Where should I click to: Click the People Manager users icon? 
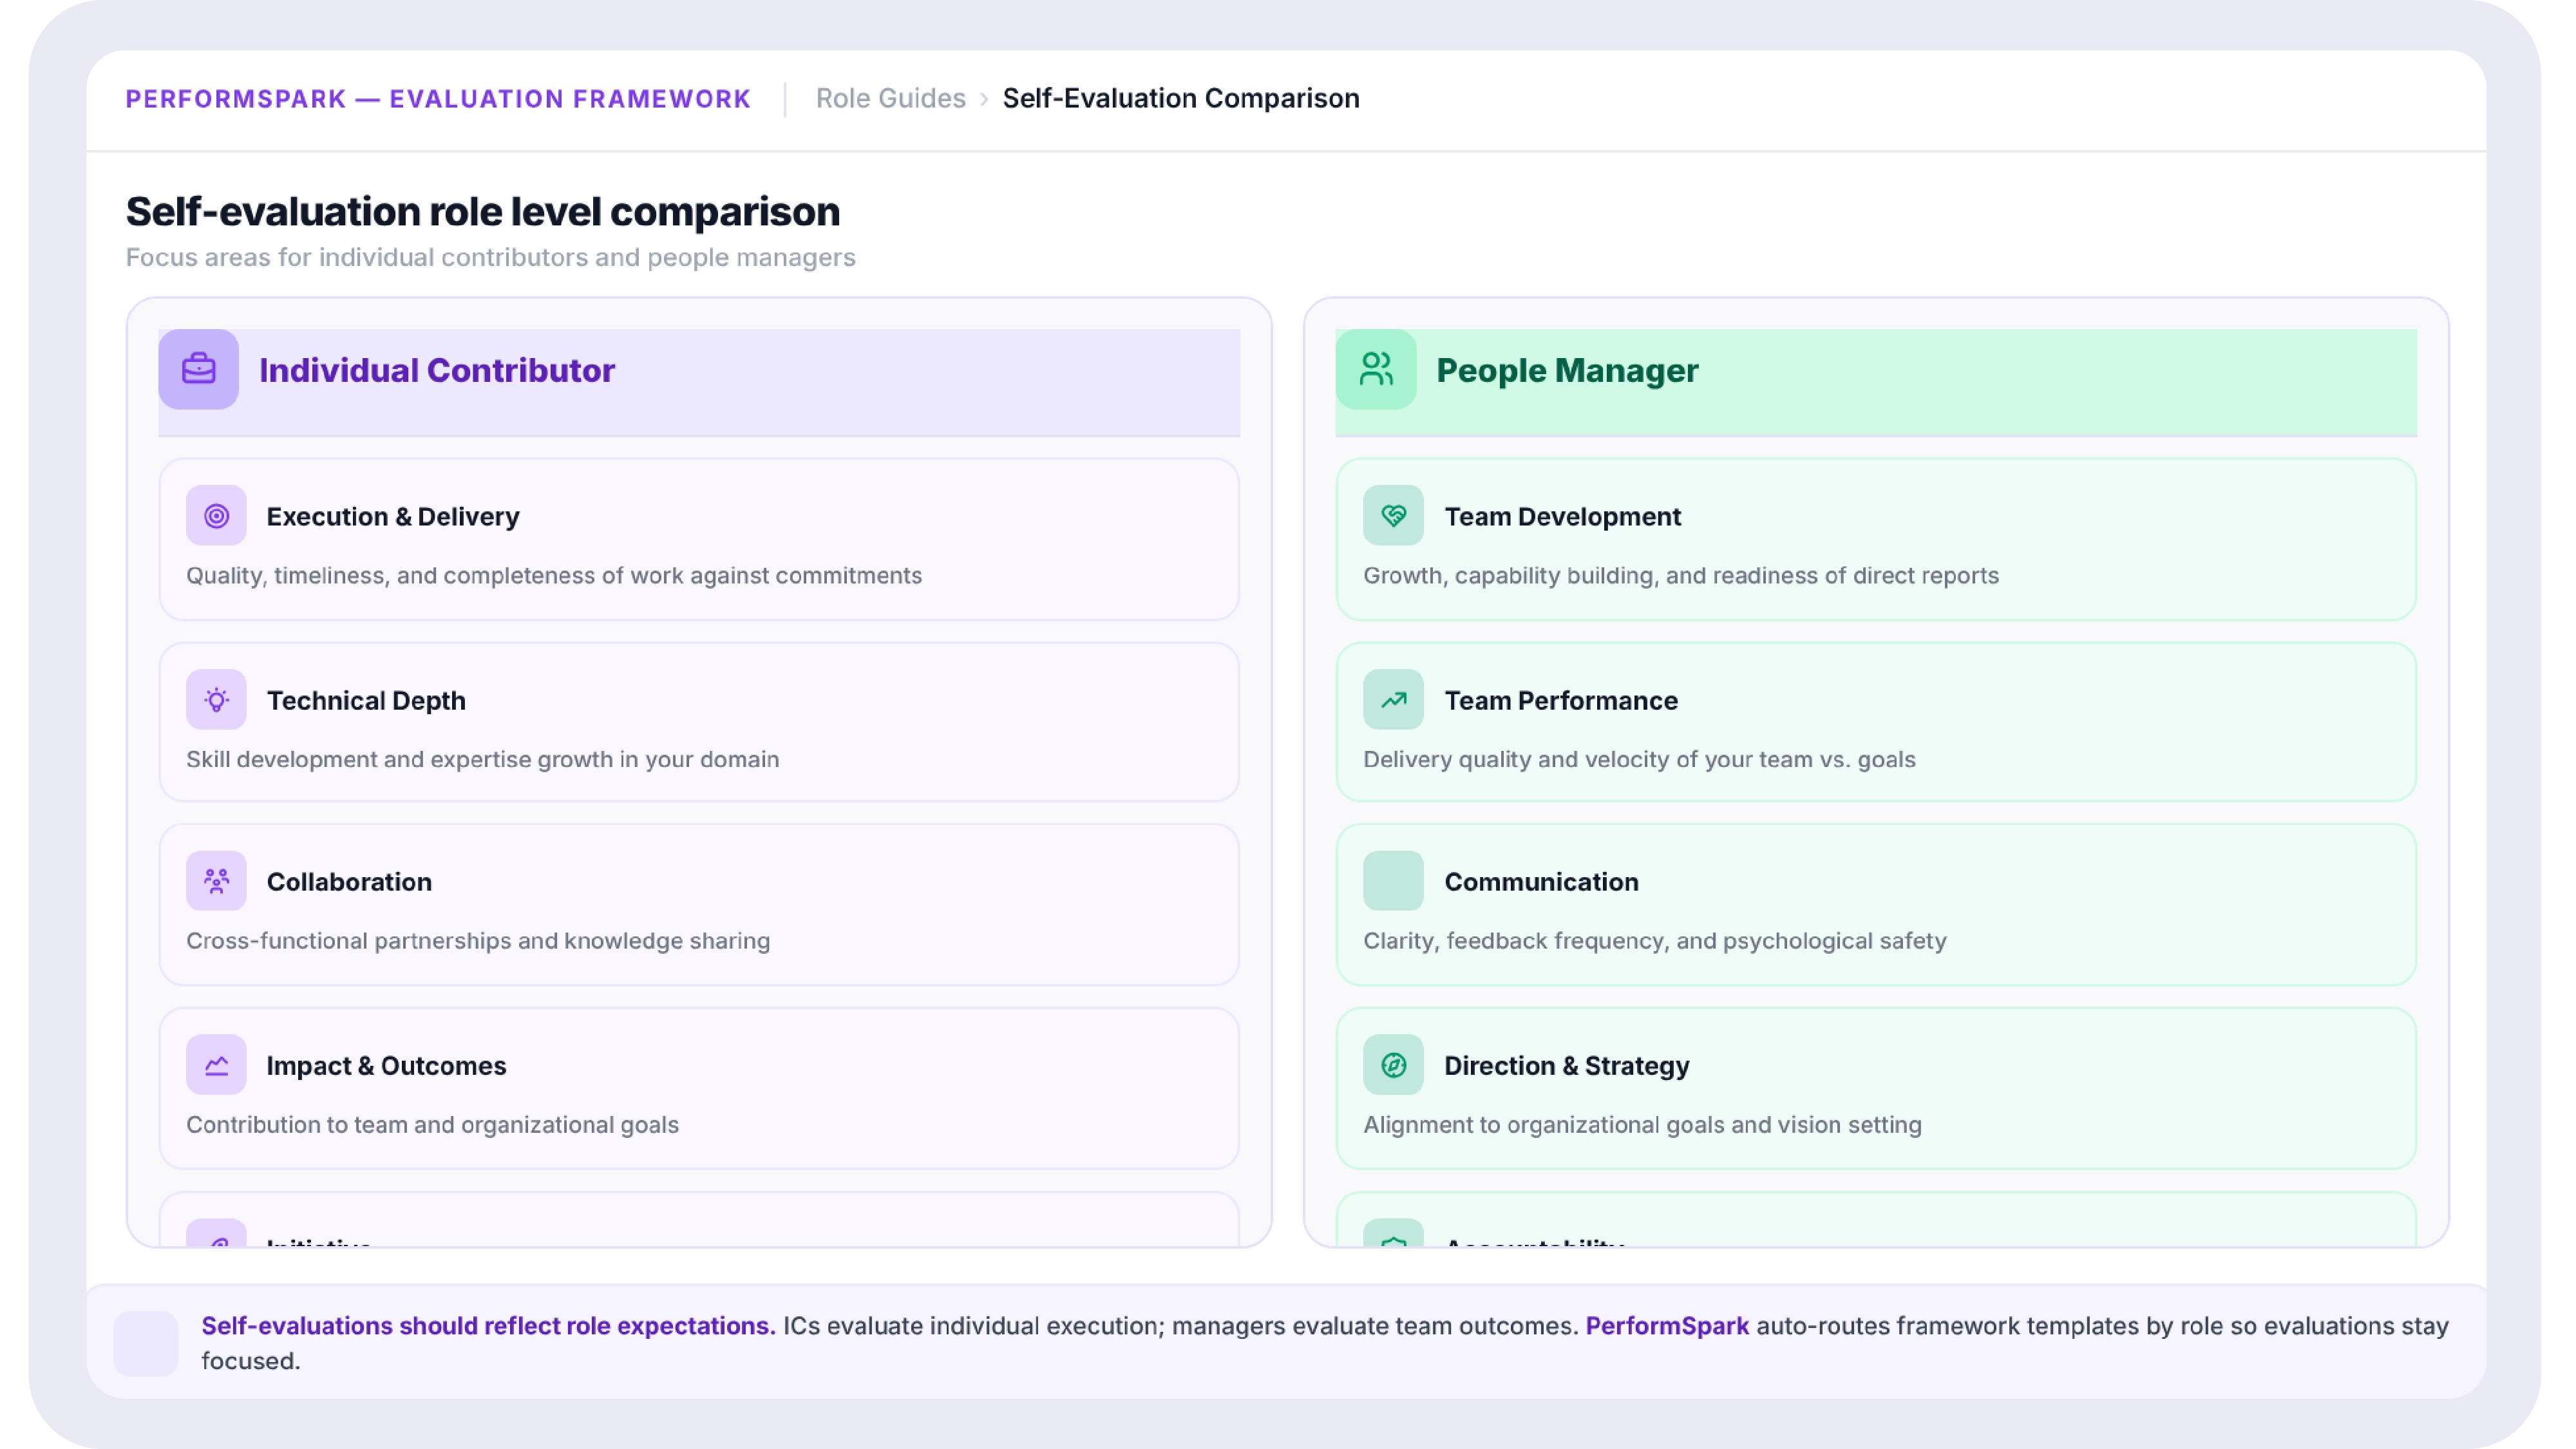[1376, 369]
